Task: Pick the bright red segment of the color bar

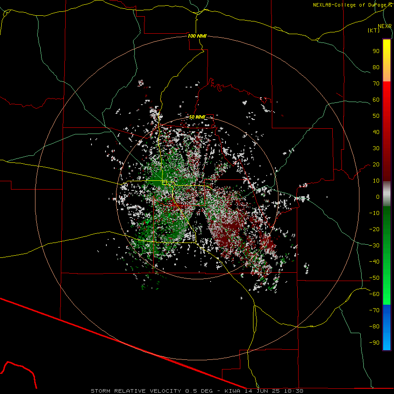Action: tap(387, 98)
